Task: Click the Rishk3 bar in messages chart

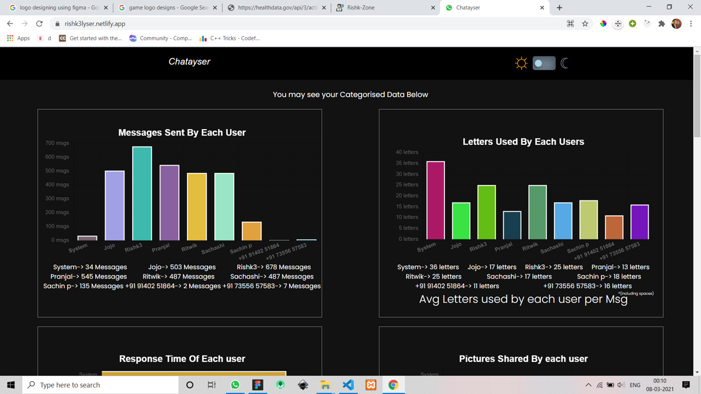Action: (x=142, y=193)
